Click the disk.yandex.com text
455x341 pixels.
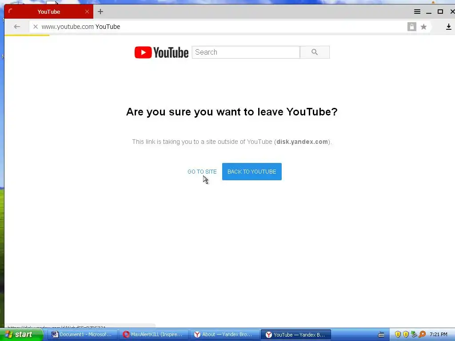(302, 142)
